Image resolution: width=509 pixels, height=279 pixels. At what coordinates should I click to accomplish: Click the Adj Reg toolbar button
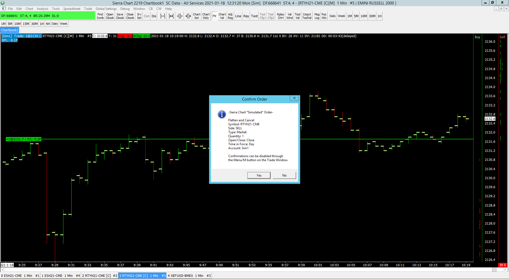[230, 16]
